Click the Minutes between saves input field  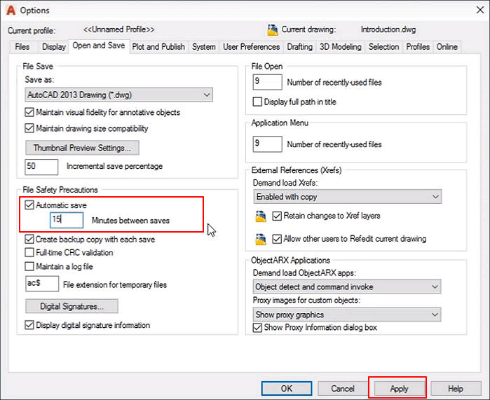click(67, 220)
